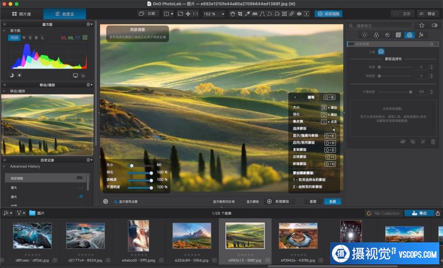Click the brush tool icon under 工具
Screen dimensions: 443x268
tap(381, 52)
